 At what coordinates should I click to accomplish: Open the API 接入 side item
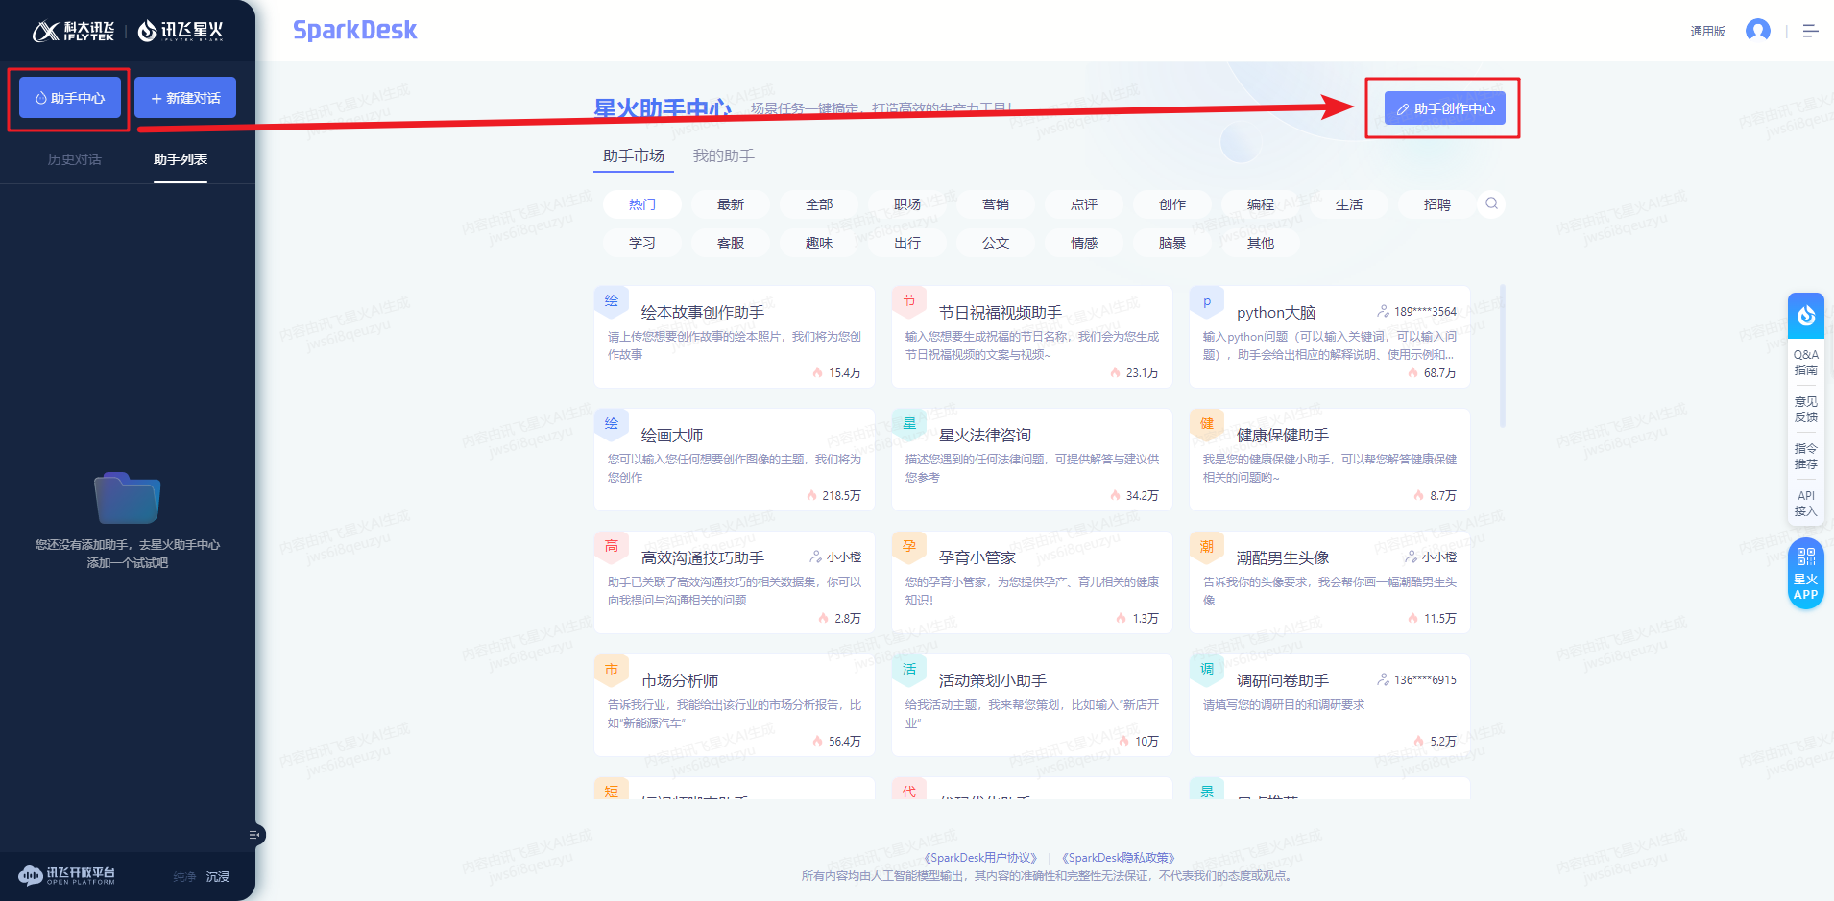1806,503
